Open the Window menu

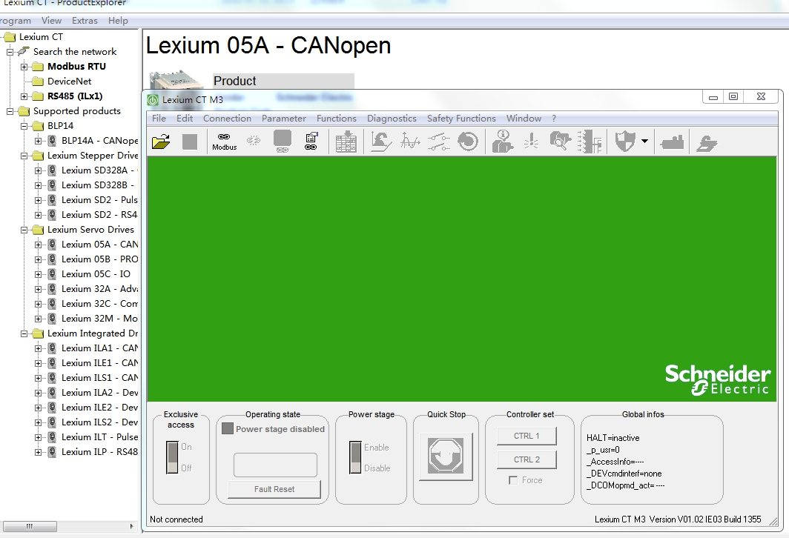(524, 118)
